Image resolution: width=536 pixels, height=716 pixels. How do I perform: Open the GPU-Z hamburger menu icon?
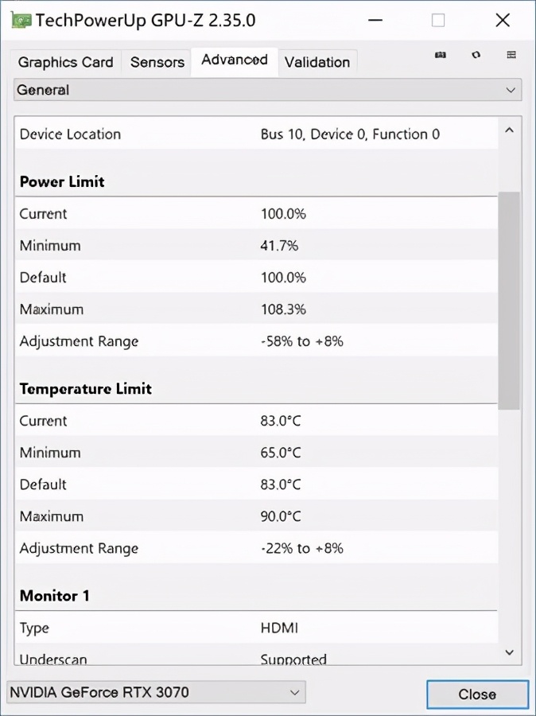tap(511, 55)
